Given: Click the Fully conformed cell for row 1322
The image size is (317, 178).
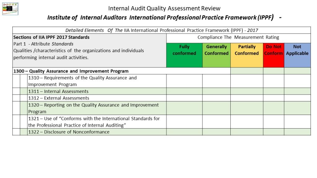Looking at the screenshot, I should 185,132.
